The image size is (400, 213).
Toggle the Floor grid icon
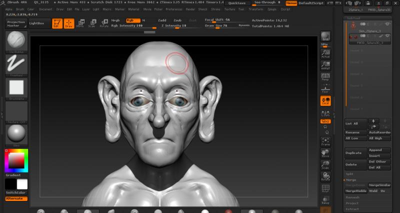[x=325, y=88]
